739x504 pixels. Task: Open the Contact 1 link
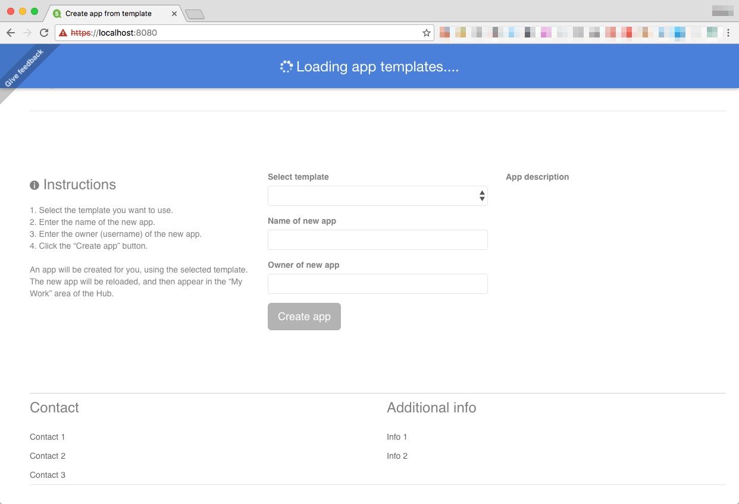[x=48, y=437]
